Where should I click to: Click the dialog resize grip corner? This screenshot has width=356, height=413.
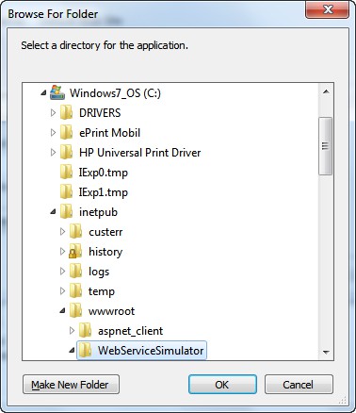coord(343,400)
